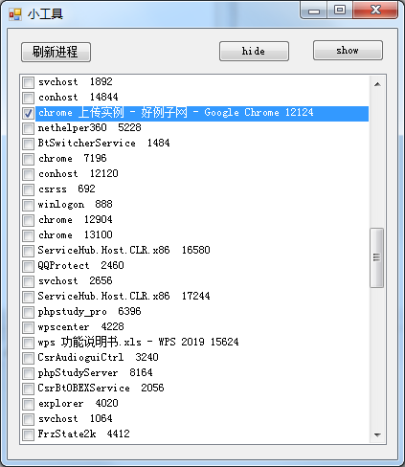Screen dimensions: 405x467
Task: Select the explorer 4020 checkbox
Action: [x=28, y=404]
